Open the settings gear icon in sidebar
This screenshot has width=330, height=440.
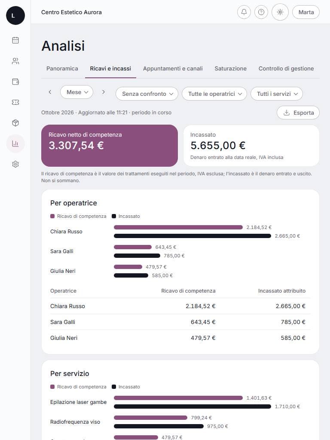(15, 164)
